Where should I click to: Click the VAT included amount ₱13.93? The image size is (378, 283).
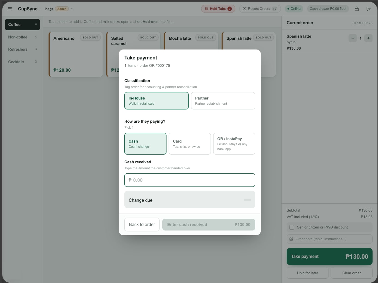coord(367,217)
